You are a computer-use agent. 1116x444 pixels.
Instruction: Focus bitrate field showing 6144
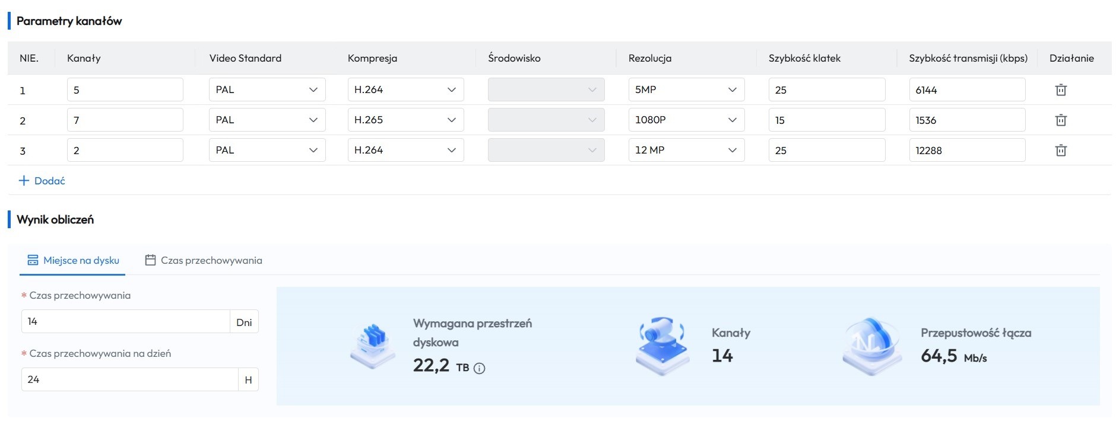click(x=966, y=90)
